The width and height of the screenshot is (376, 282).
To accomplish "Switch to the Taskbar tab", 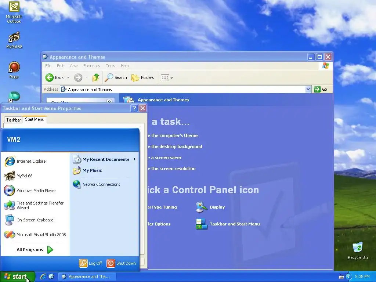I will click(x=13, y=120).
